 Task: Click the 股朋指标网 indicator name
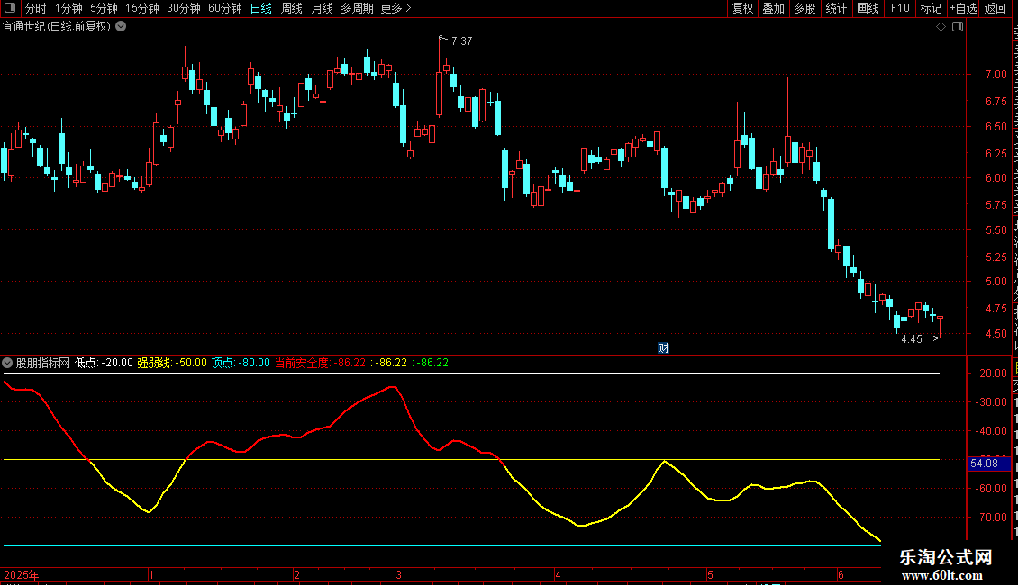pyautogui.click(x=43, y=363)
